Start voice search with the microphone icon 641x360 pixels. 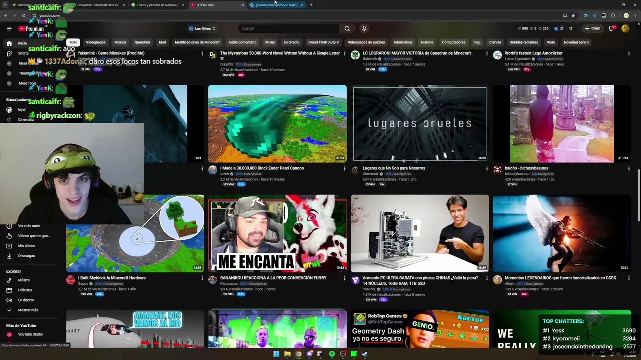click(364, 28)
